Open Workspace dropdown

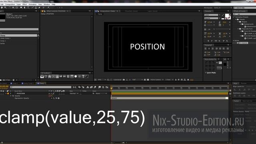(223, 8)
